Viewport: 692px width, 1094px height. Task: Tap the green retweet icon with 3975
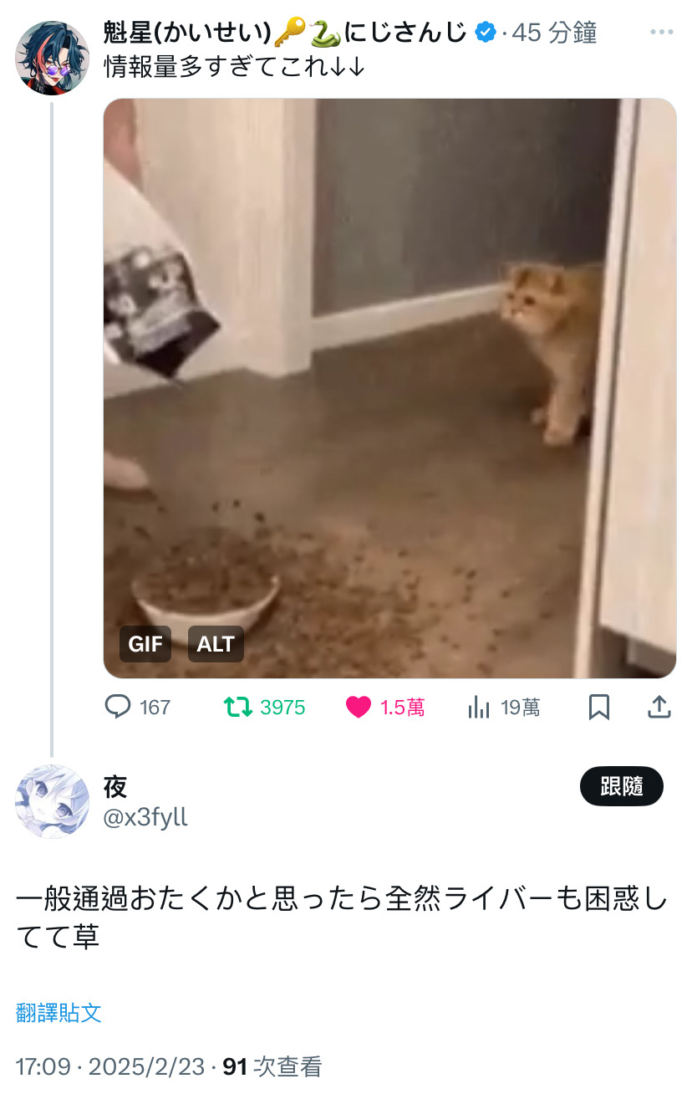pyautogui.click(x=238, y=708)
